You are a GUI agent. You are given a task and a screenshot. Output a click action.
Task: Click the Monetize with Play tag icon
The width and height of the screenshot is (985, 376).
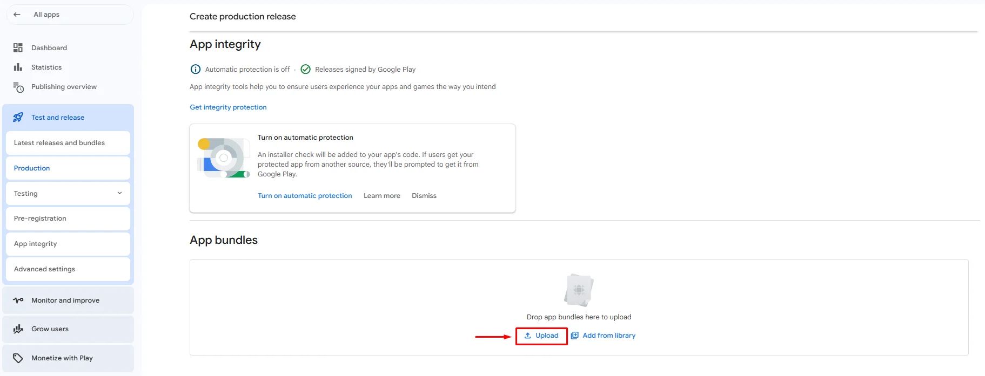coord(18,358)
